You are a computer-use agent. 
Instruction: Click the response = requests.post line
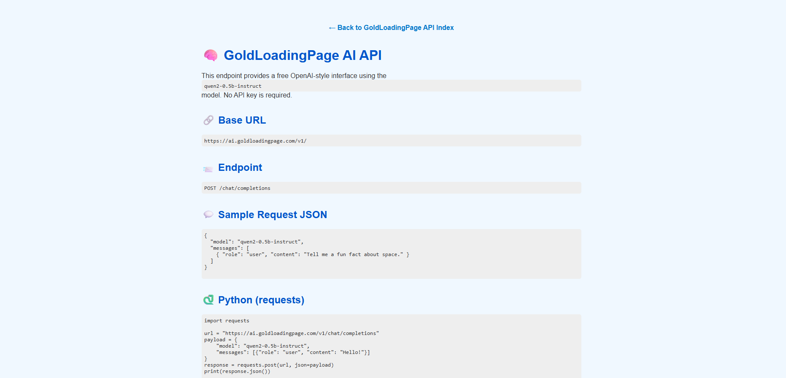269,365
